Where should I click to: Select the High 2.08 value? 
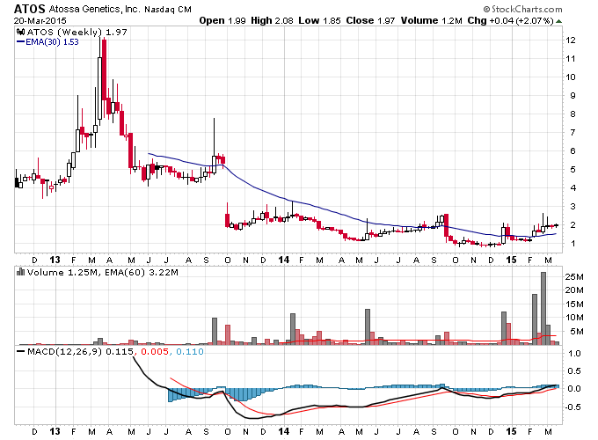point(272,20)
